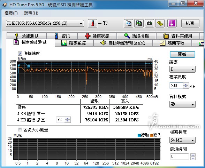Viewport: 205px width, 168px height.
Task: Click the purple download arrow icon
Action: click(x=172, y=23)
